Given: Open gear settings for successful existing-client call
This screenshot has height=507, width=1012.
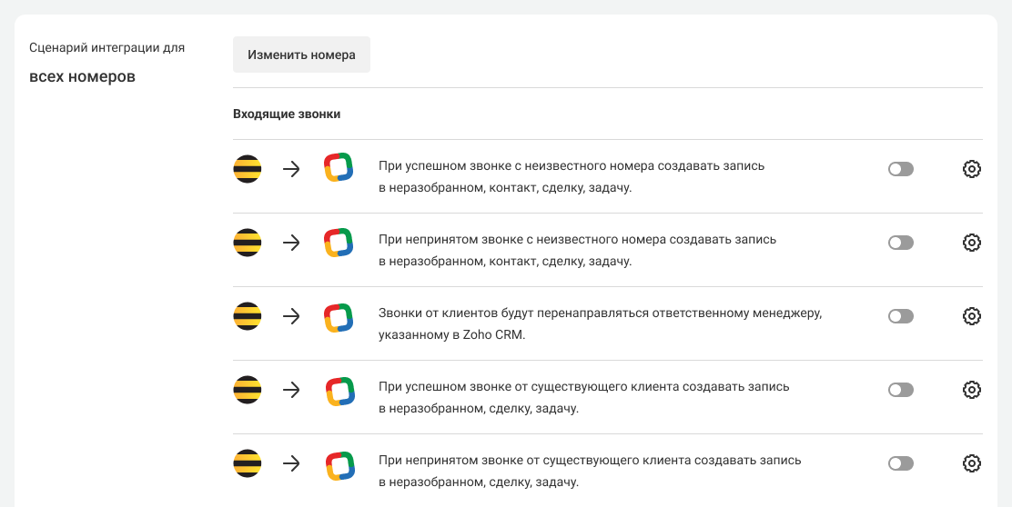Looking at the screenshot, I should 971,390.
